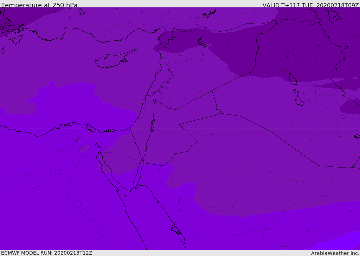Click the 'ECMWF MODEL RUN: 20200213T12Z' label
This screenshot has height=256, width=360.
coord(47,253)
